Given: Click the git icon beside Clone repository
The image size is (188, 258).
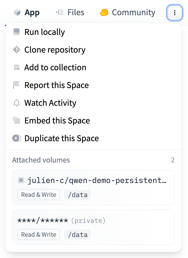Looking at the screenshot, I should [17, 50].
